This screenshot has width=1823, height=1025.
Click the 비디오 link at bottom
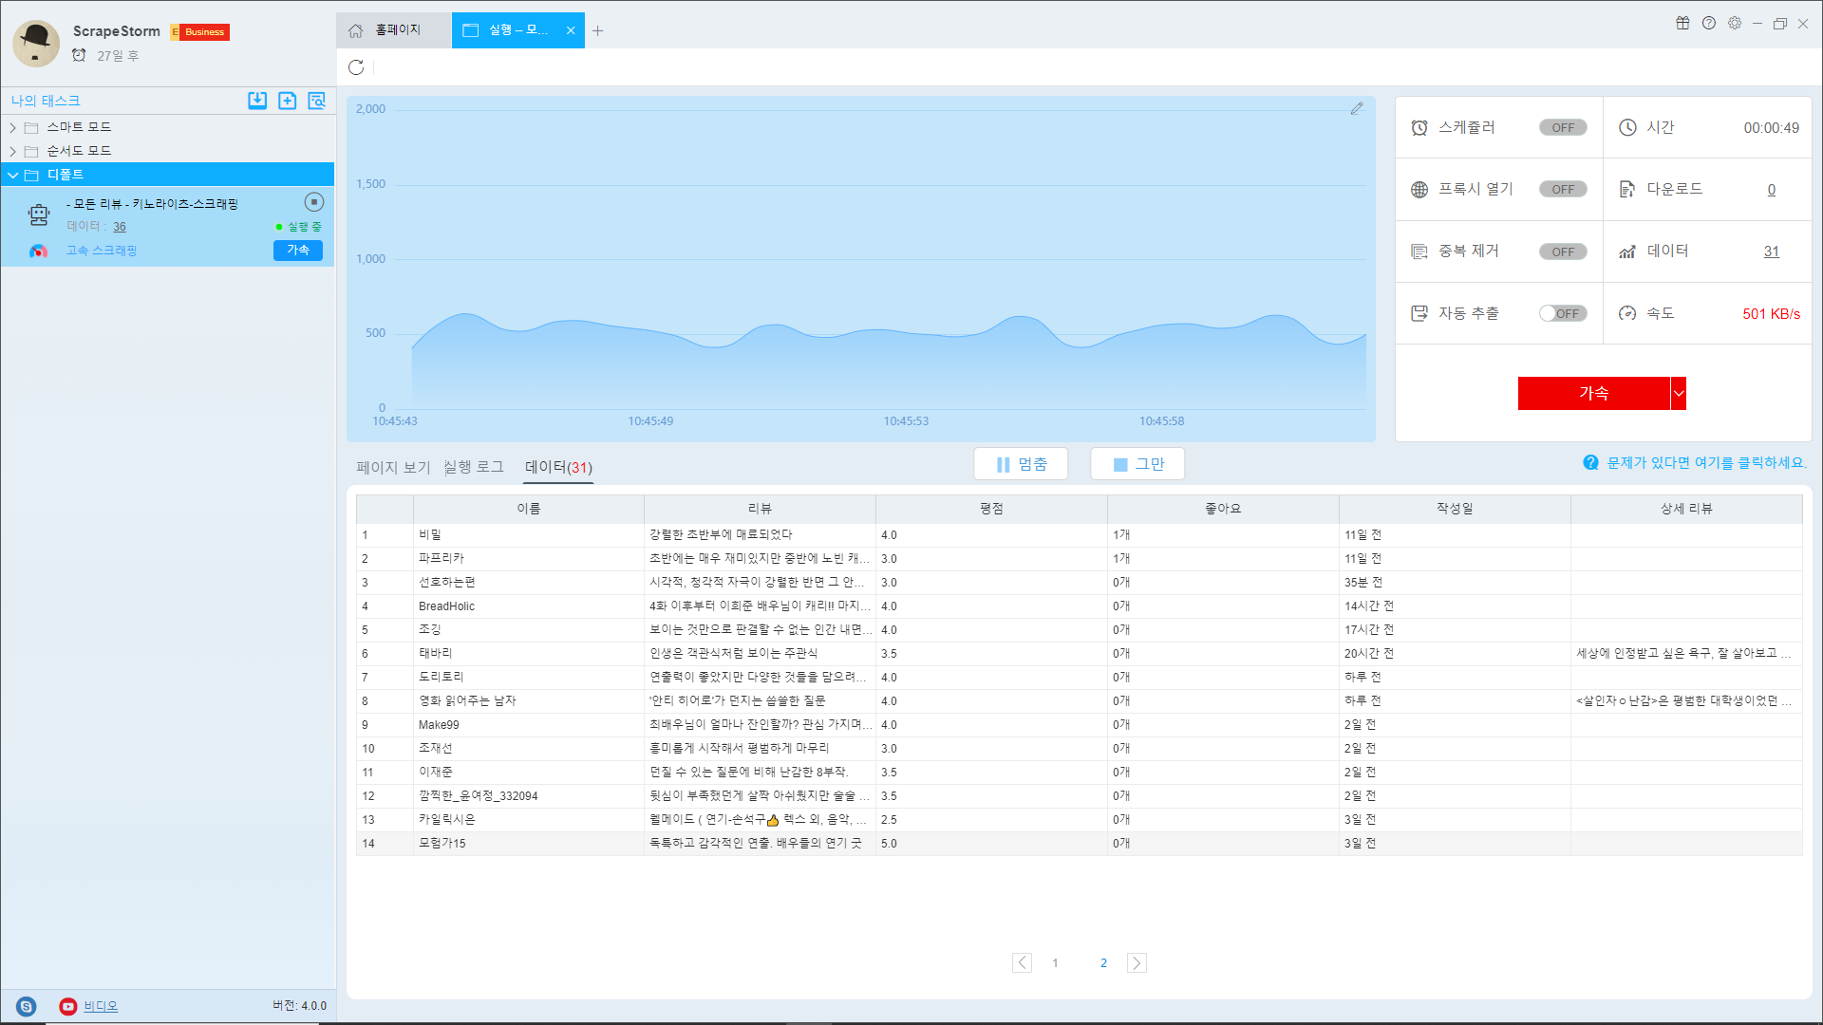(x=101, y=1006)
